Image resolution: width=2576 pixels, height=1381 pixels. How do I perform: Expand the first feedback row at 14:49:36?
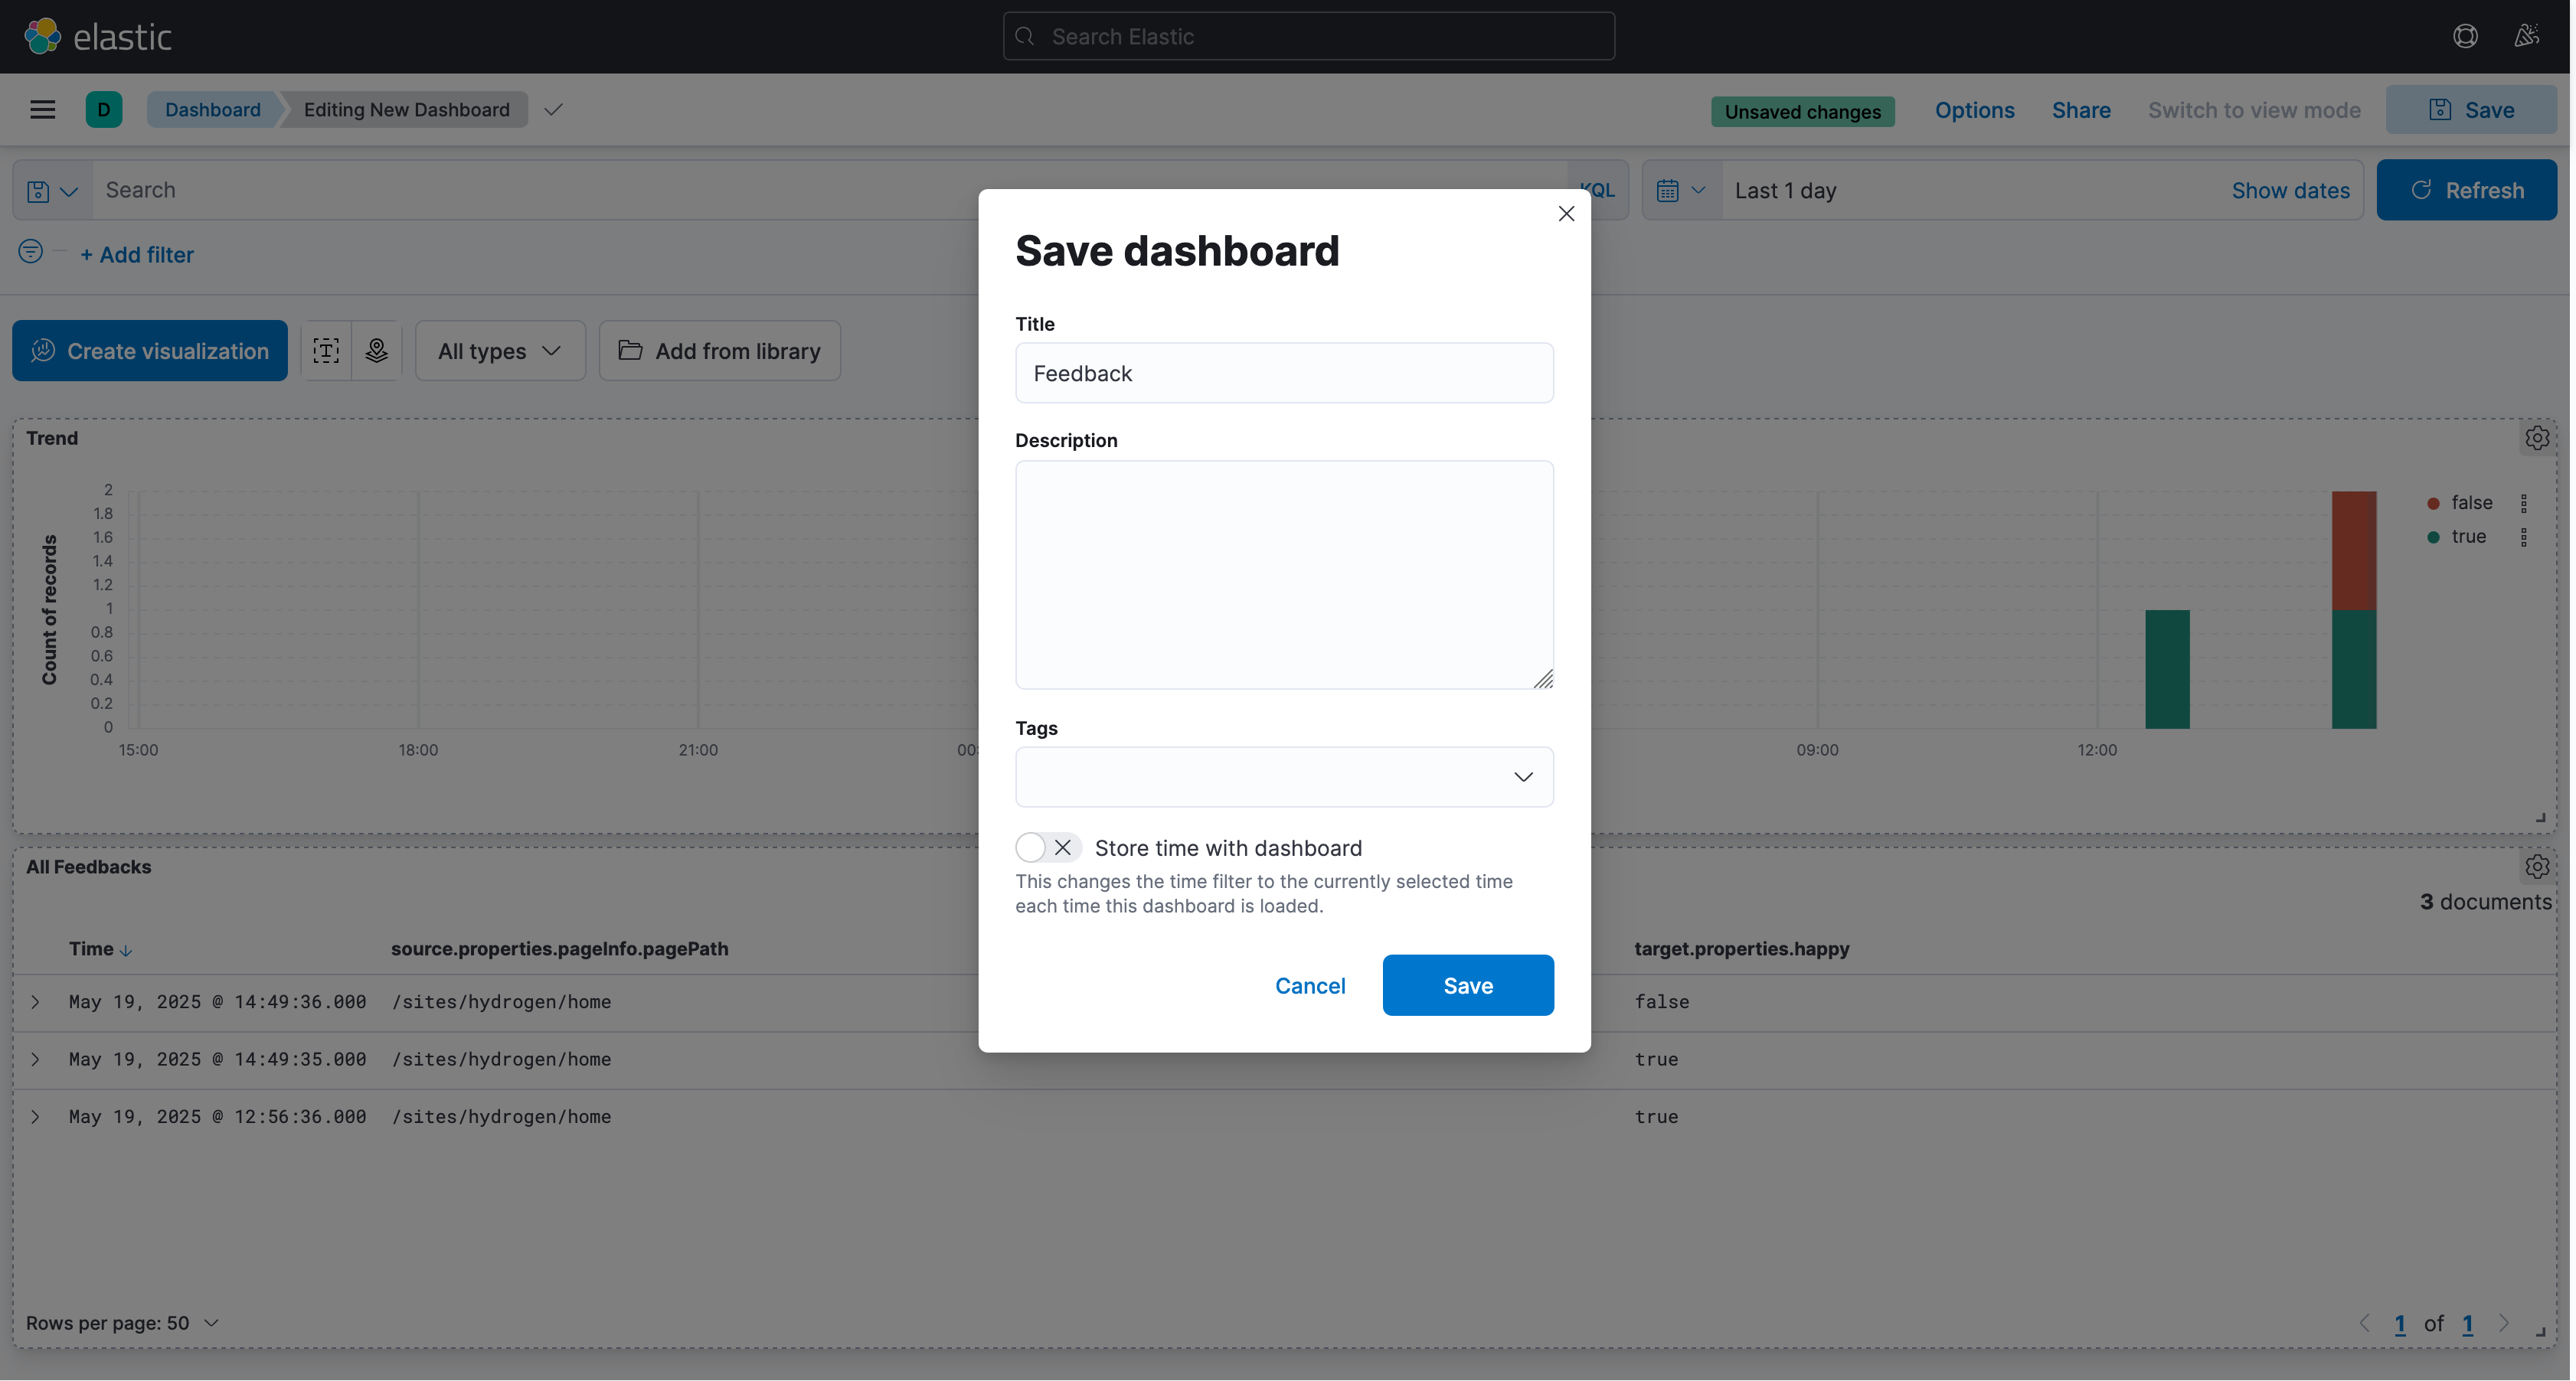point(36,1002)
